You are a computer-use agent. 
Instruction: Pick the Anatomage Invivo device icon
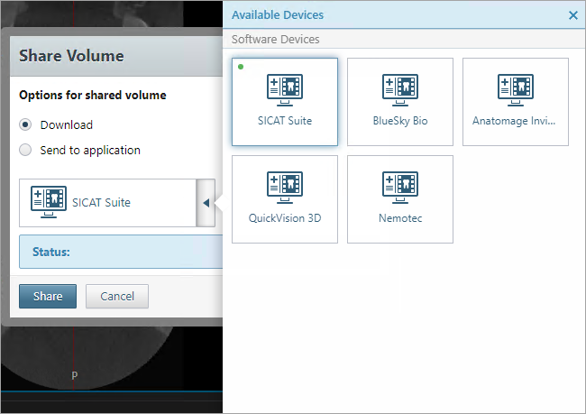point(516,90)
